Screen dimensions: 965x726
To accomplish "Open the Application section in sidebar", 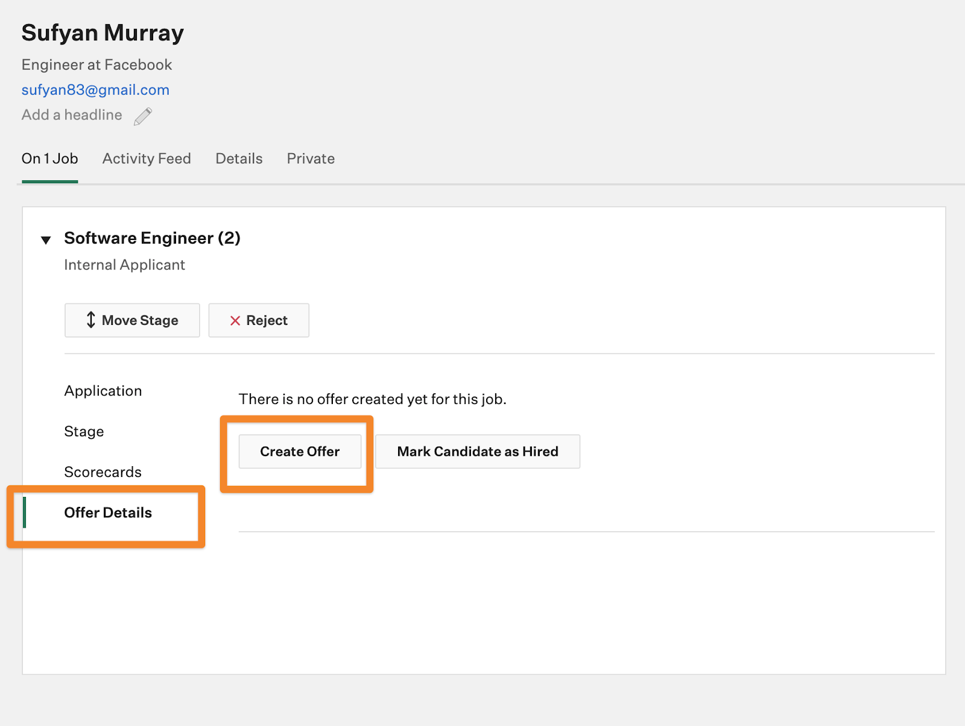I will coord(103,391).
